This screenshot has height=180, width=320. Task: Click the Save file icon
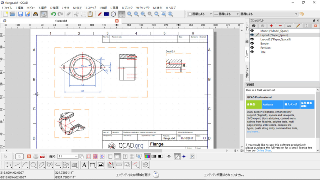[x=20, y=14]
